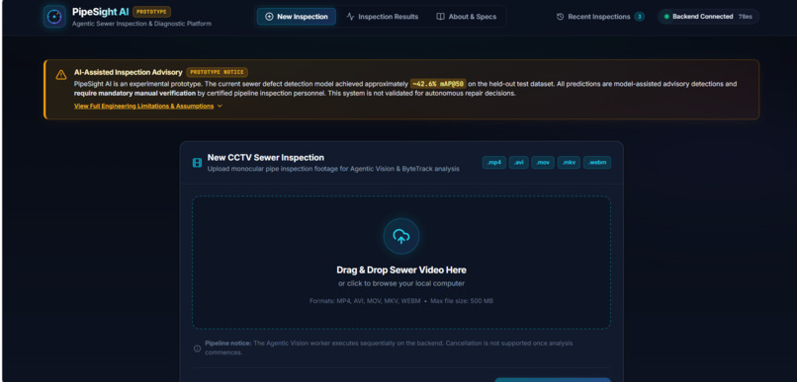Open the New Inspection tab
This screenshot has width=797, height=382.
(x=297, y=17)
